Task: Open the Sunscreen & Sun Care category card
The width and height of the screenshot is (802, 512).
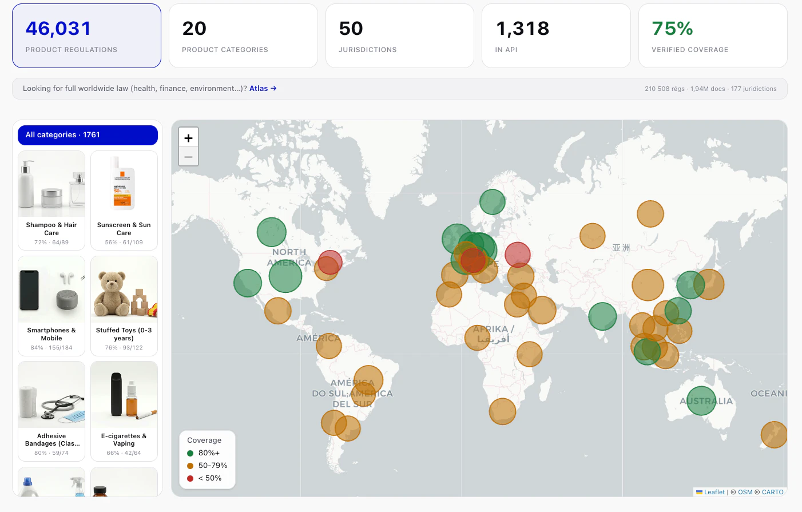Action: pyautogui.click(x=124, y=200)
